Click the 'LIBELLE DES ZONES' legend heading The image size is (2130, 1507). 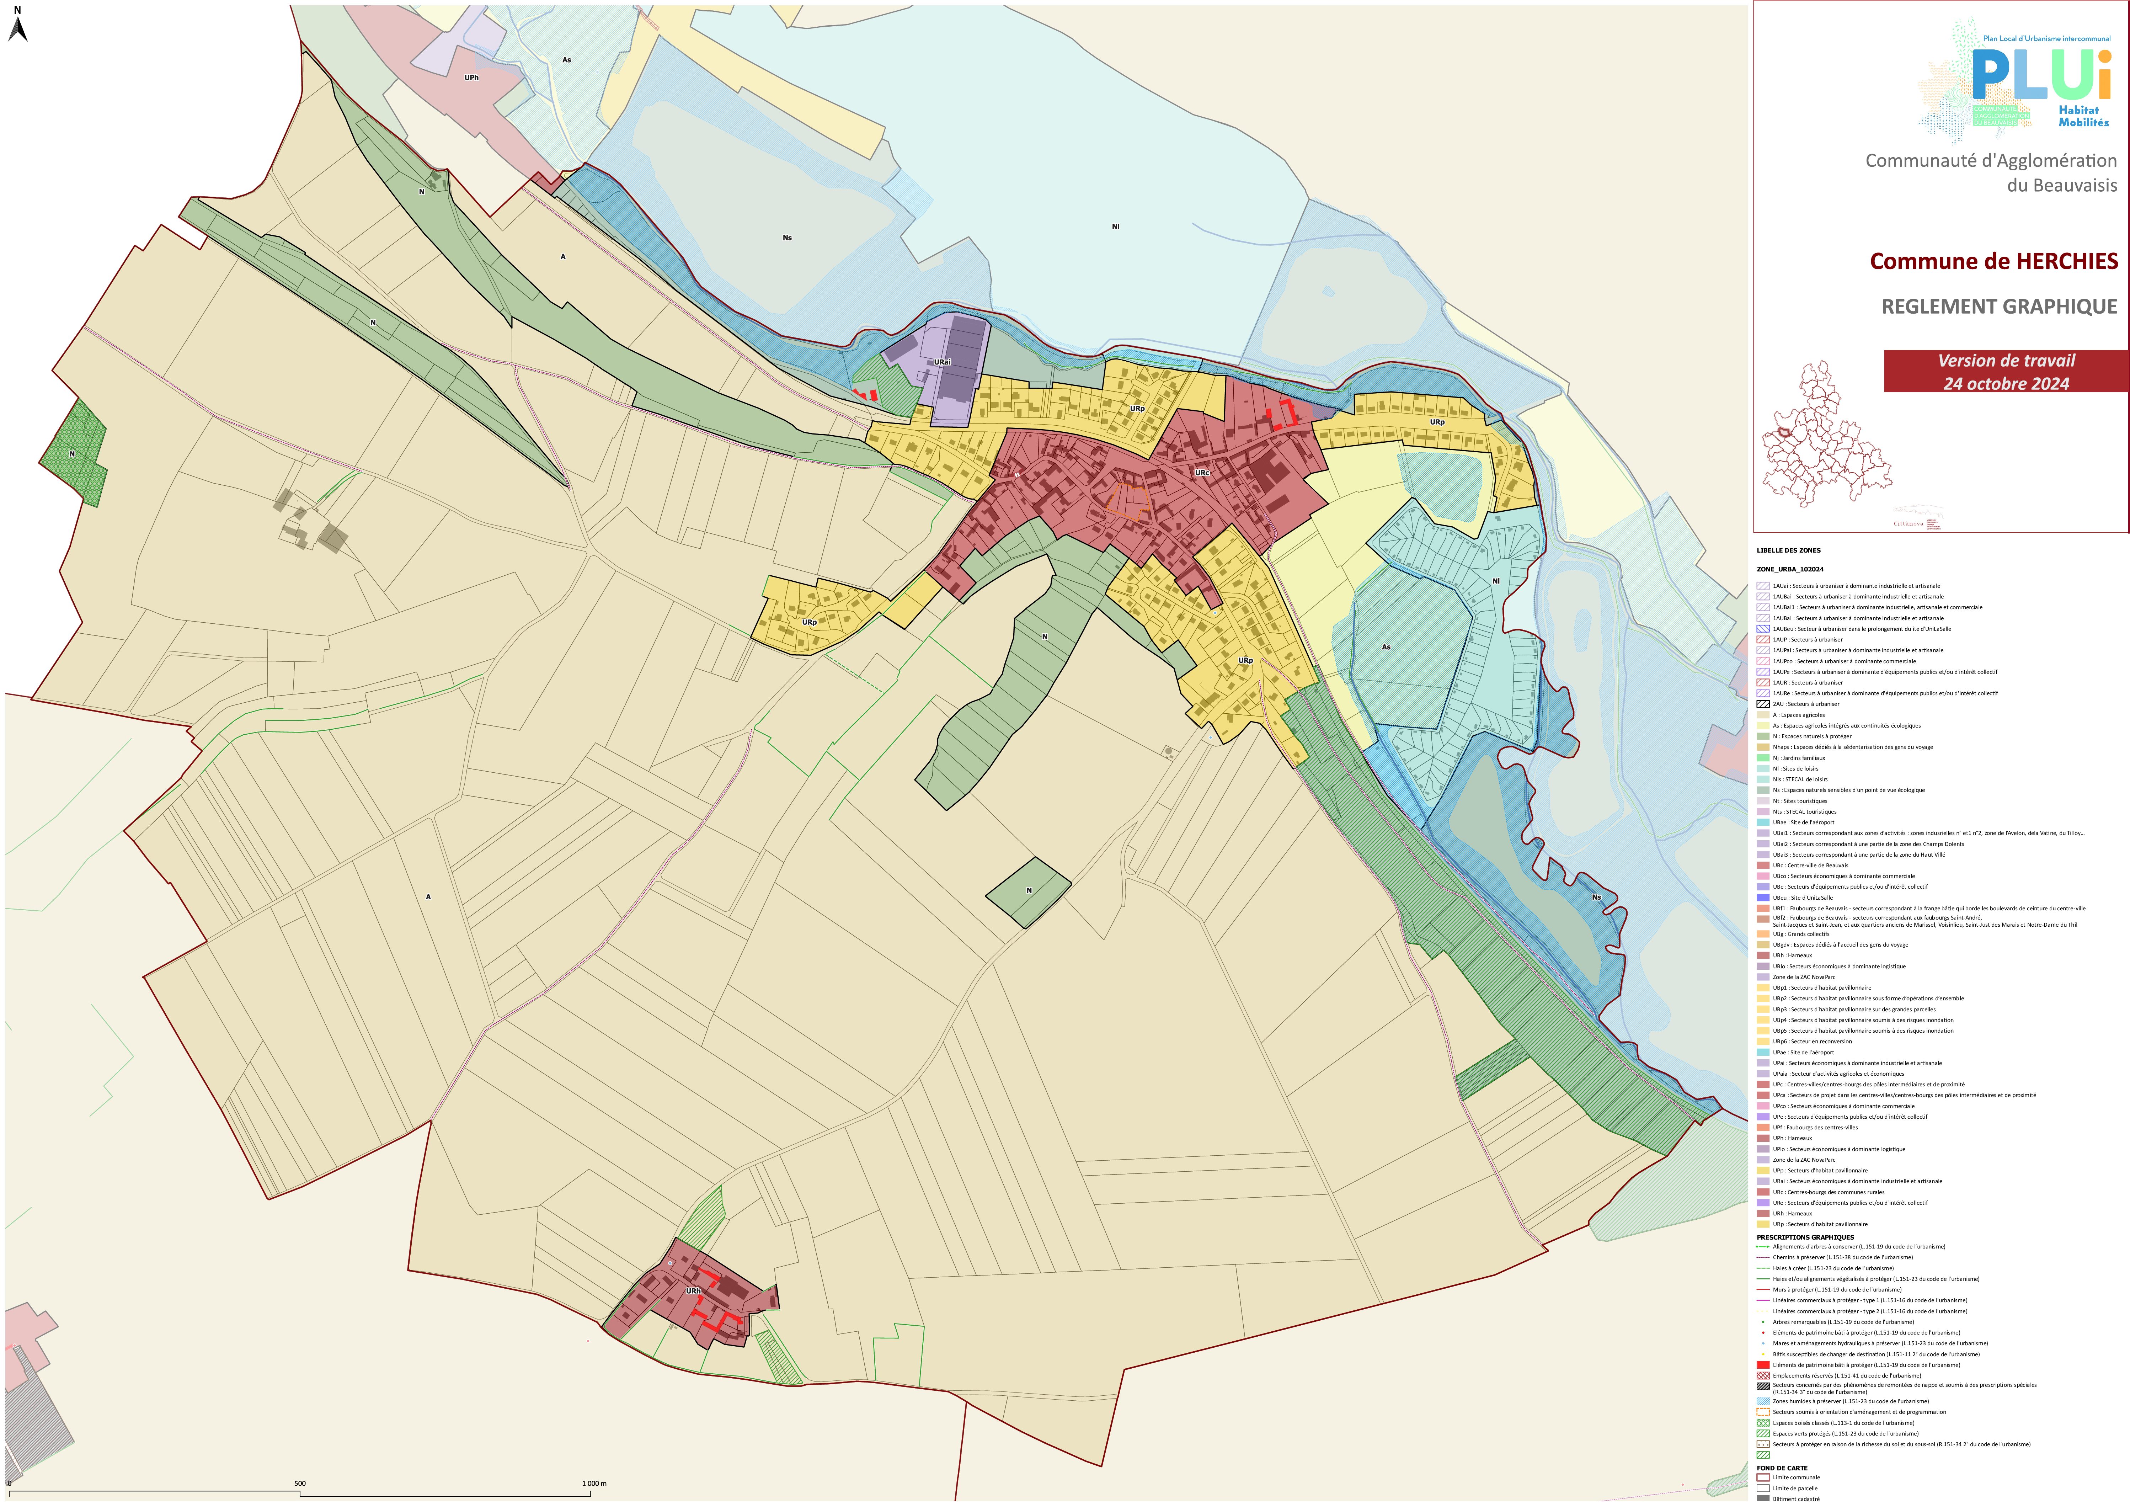point(1789,550)
